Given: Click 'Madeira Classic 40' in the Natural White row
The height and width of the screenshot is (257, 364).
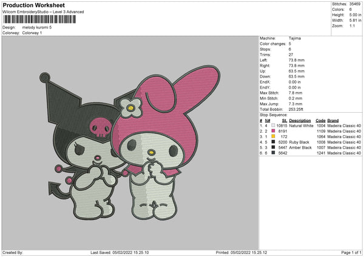Looking at the screenshot, I should pos(344,125).
